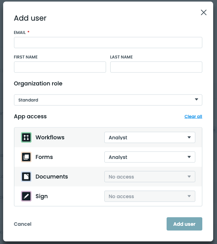The height and width of the screenshot is (244, 217).
Task: Expand the Workflows access level dropdown
Action: click(149, 138)
